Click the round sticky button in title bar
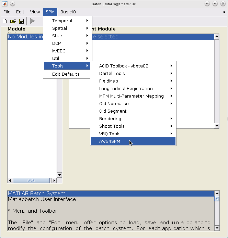The height and width of the screenshot is (238, 228). pyautogui.click(x=13, y=4)
